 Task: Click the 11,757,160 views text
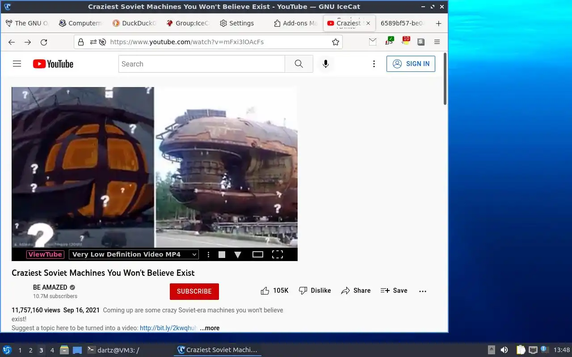point(36,310)
